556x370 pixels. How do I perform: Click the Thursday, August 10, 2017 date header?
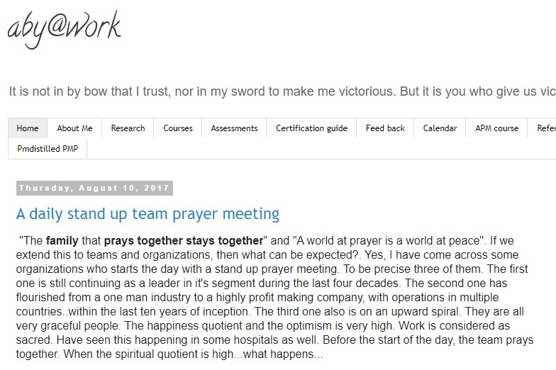point(94,189)
